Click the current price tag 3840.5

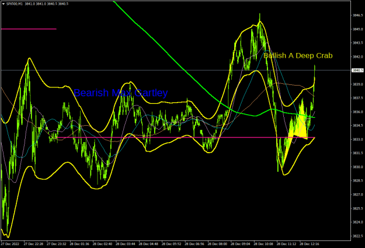coord(357,70)
